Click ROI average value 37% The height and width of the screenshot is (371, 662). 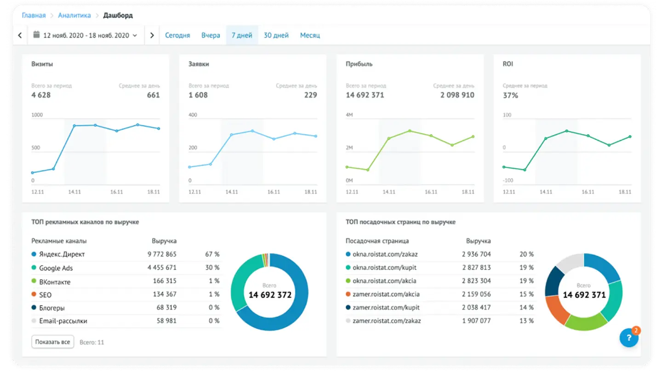[x=510, y=95]
